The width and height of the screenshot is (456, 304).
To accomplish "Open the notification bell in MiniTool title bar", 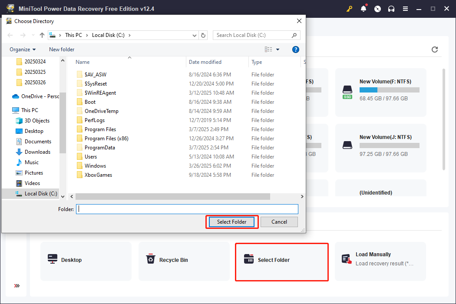I will point(363,8).
